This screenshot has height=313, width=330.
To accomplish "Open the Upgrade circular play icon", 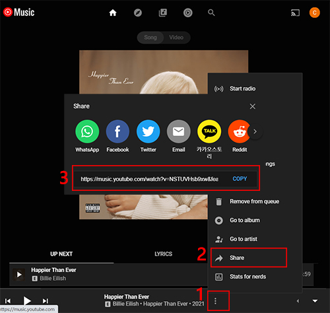I will [x=188, y=13].
